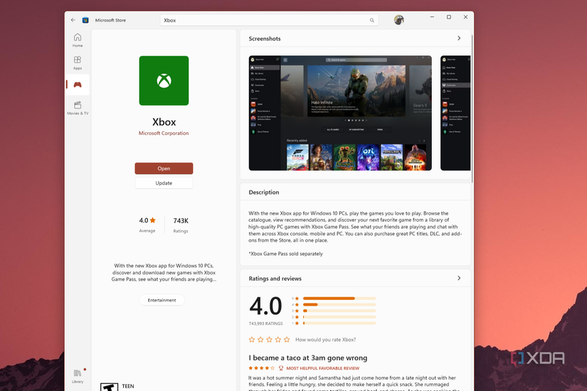Click the short app summary under ratings
The image size is (587, 391).
click(164, 272)
